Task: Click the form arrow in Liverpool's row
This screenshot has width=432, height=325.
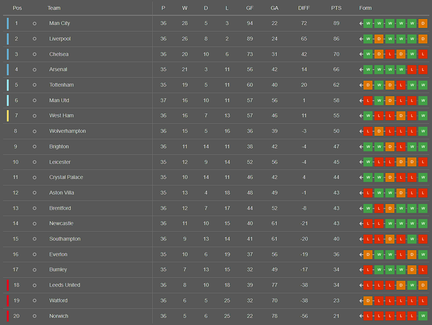Action: tap(361, 39)
